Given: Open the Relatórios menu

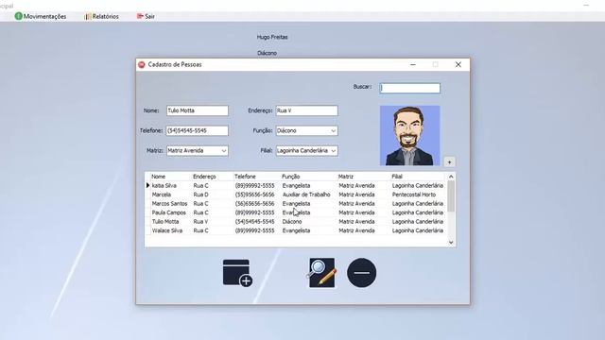Looking at the screenshot, I should point(101,16).
